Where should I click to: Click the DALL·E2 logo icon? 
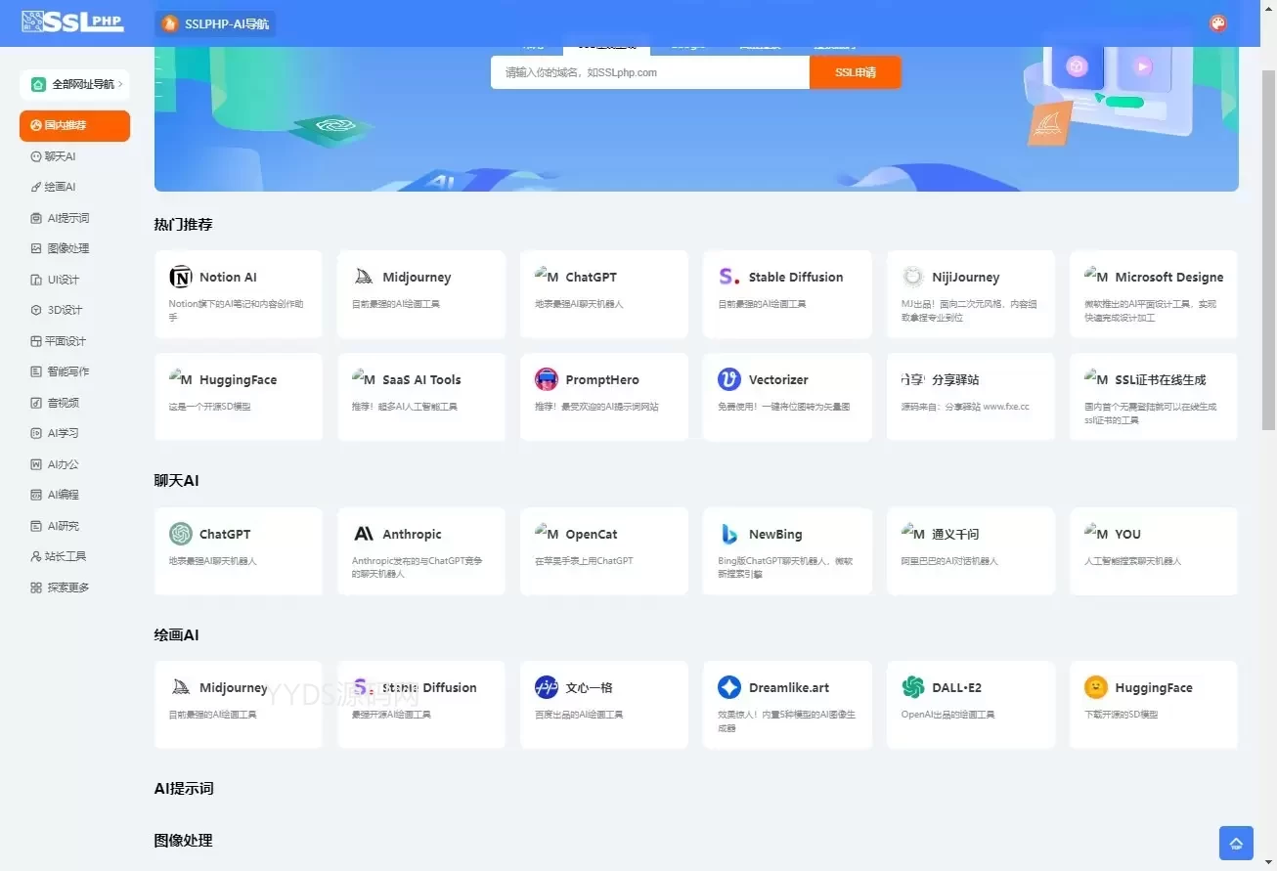tap(913, 687)
